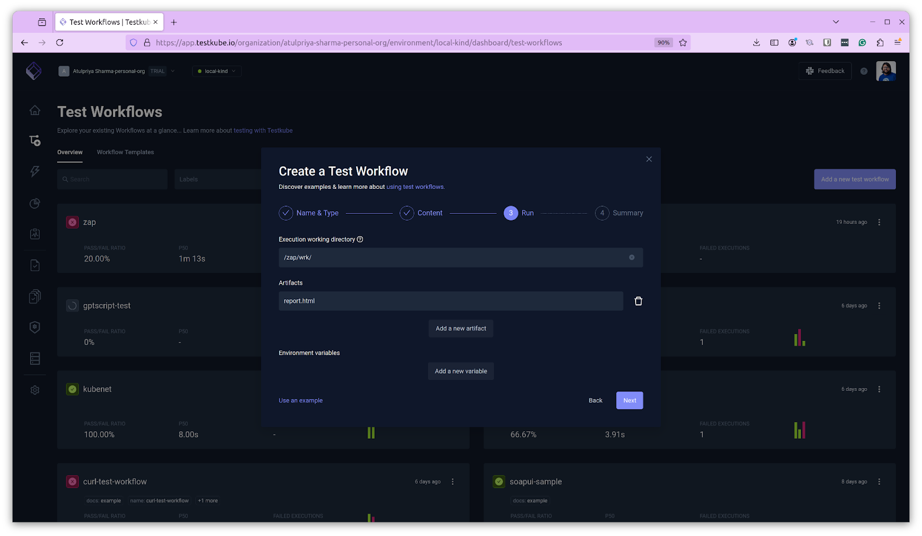Viewport: 922px width, 536px height.
Task: Open the user profile avatar
Action: [886, 71]
